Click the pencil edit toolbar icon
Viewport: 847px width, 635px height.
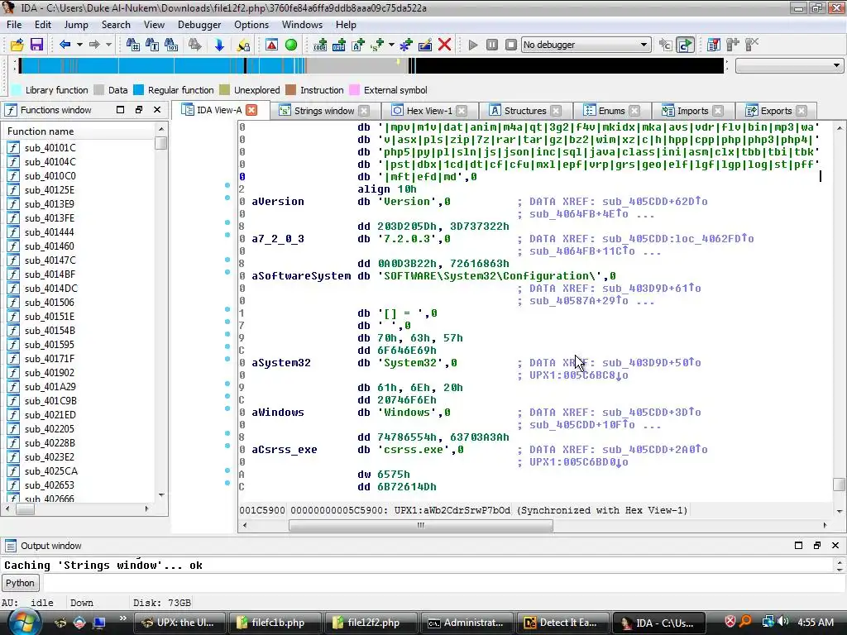click(425, 45)
